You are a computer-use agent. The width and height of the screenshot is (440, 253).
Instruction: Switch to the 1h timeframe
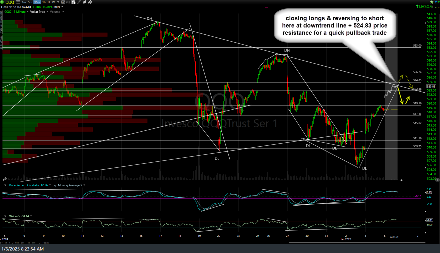tap(44, 2)
